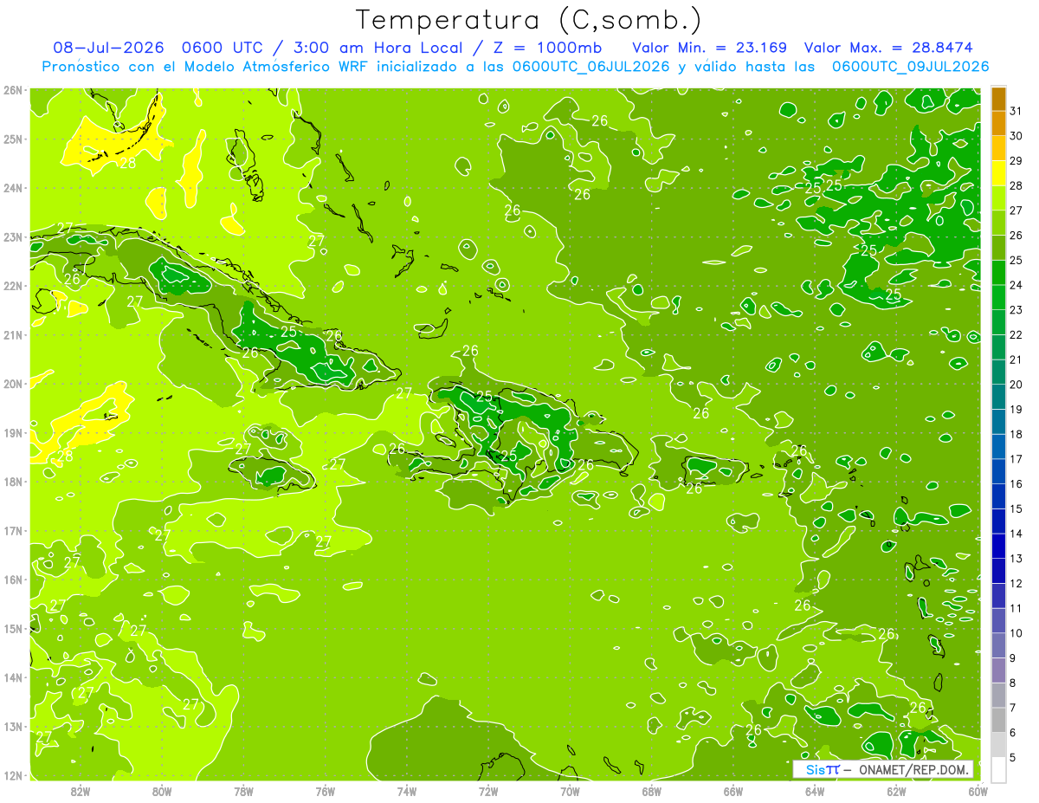Click the "82W" longitude axis label
The width and height of the screenshot is (1039, 803).
(81, 791)
